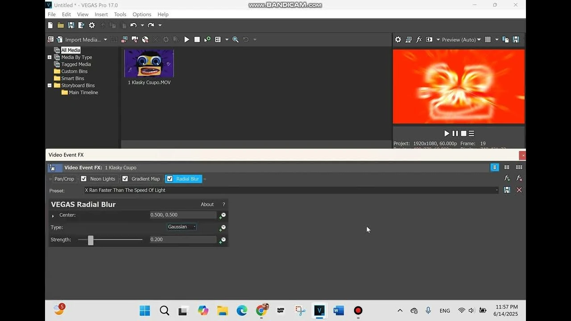This screenshot has width=571, height=321.
Task: Open the Preview (Auto) quality dropdown
Action: 461,39
